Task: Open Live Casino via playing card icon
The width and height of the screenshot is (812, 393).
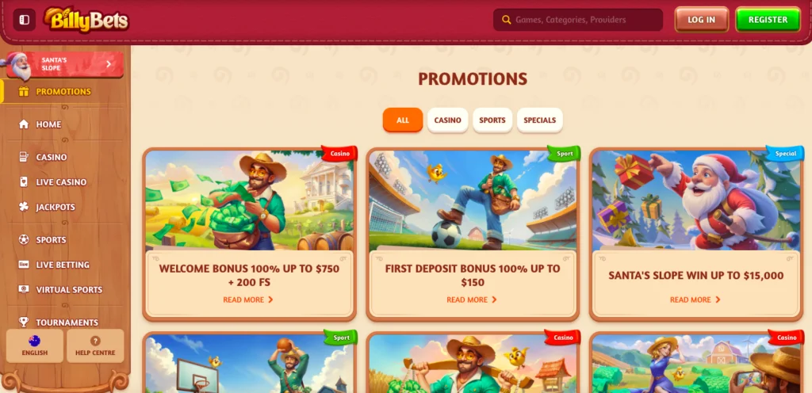Action: 23,182
